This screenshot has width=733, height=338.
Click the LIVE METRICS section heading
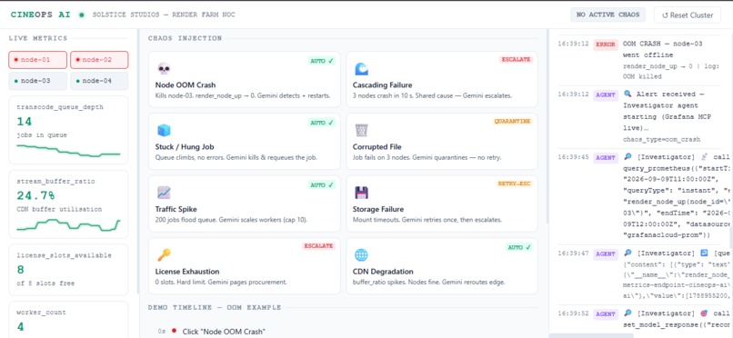coord(38,38)
